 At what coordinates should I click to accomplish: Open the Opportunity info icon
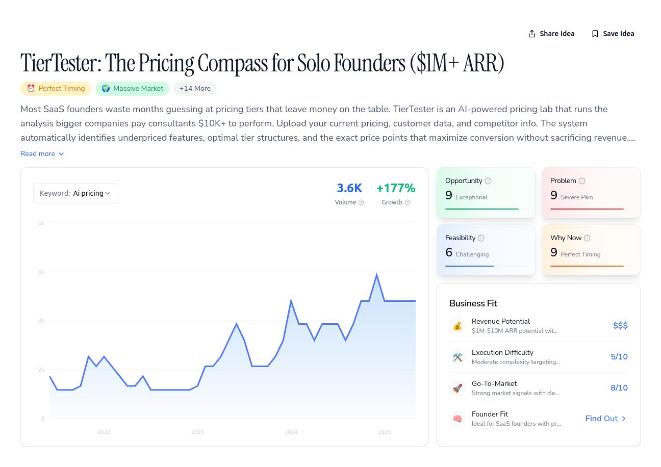[x=488, y=181]
